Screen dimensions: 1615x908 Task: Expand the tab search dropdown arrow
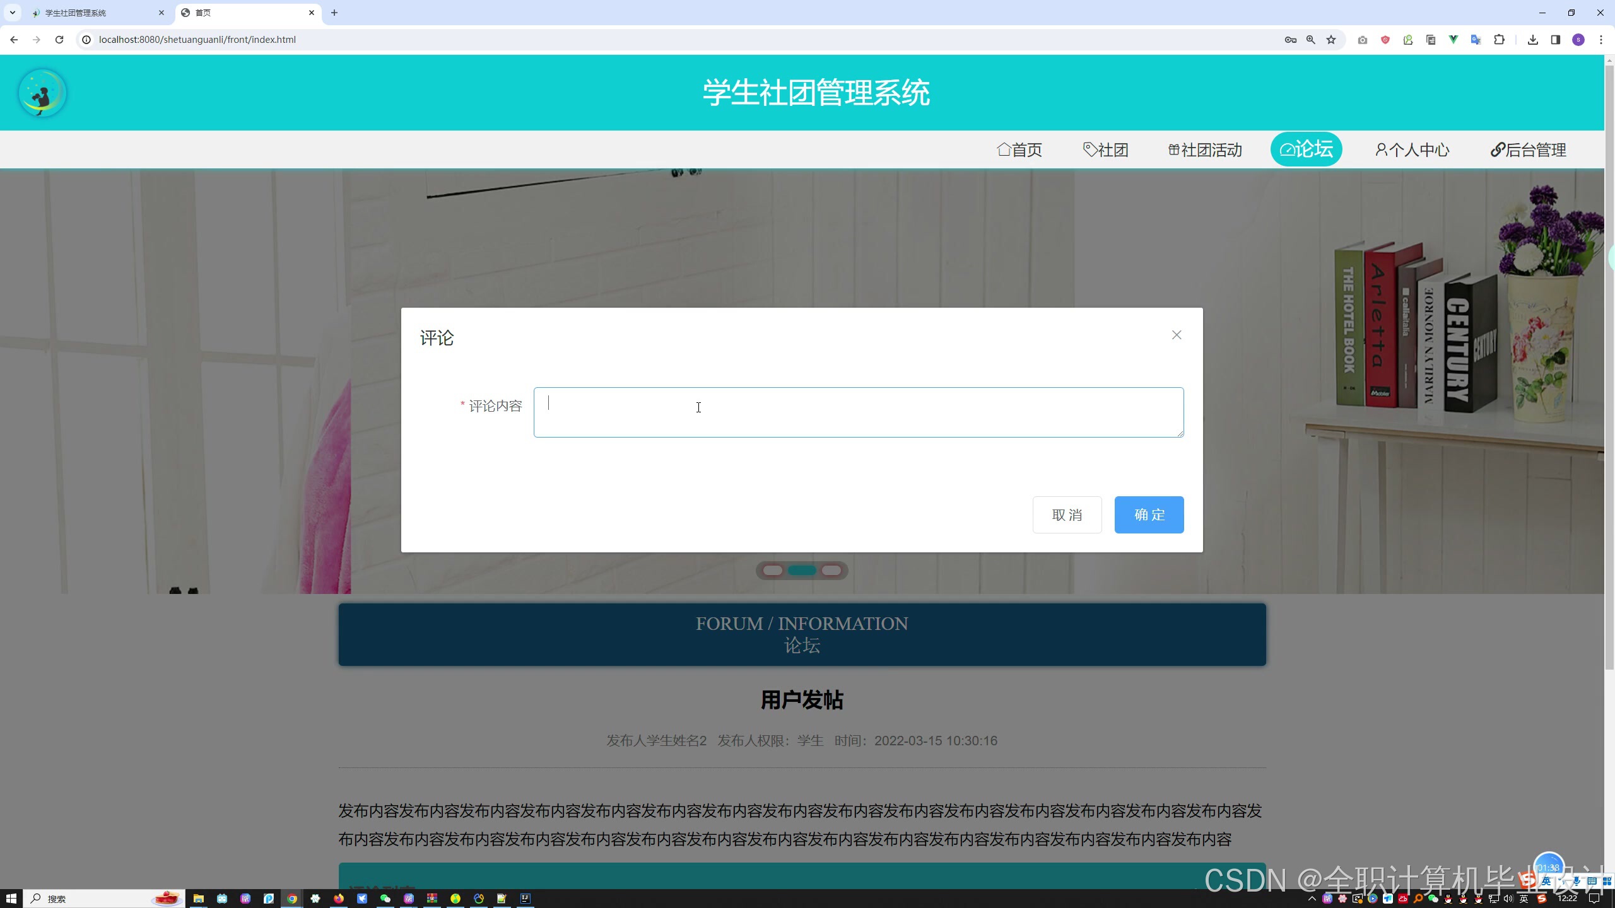tap(12, 13)
